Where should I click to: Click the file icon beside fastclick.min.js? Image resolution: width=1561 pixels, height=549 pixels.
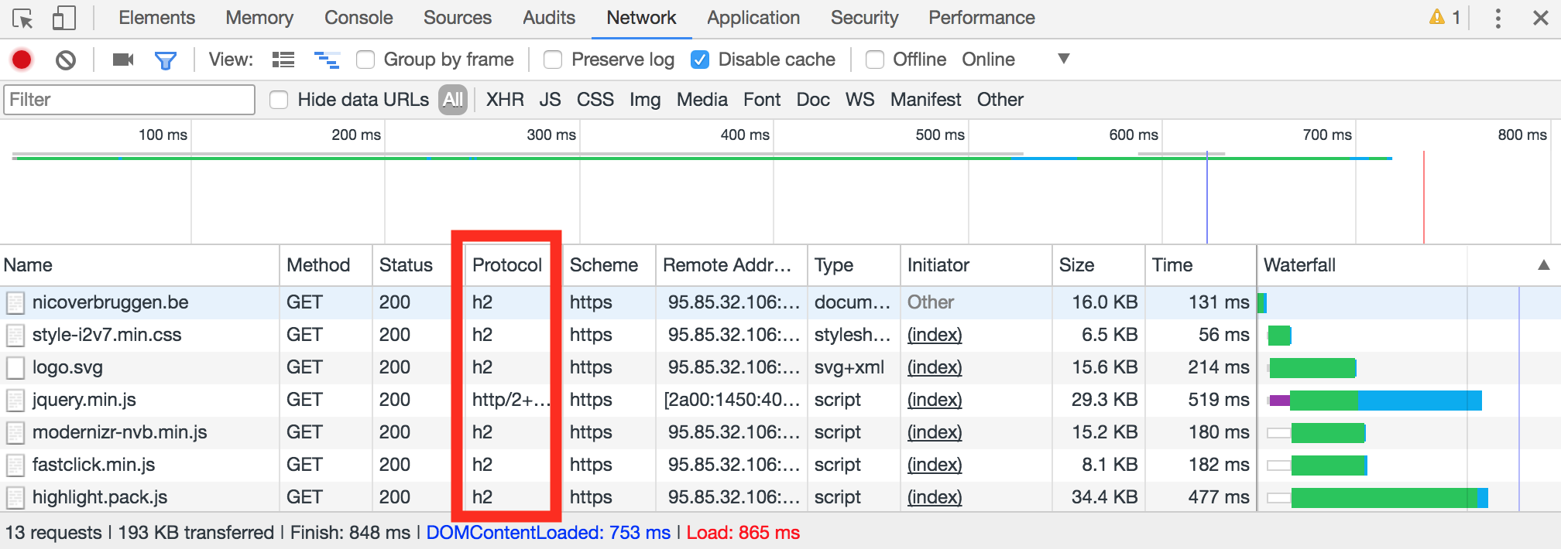click(15, 465)
